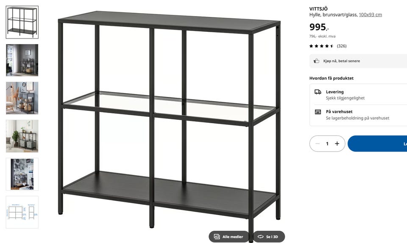This screenshot has width=407, height=243.
Task: Select the dimensions drawing thumbnail
Action: (22, 212)
